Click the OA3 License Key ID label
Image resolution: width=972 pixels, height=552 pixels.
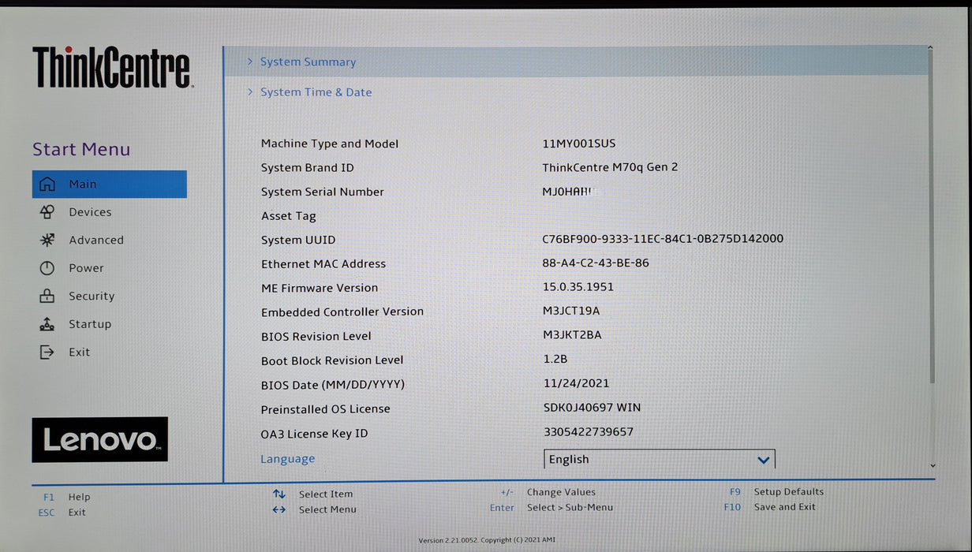[x=315, y=434]
